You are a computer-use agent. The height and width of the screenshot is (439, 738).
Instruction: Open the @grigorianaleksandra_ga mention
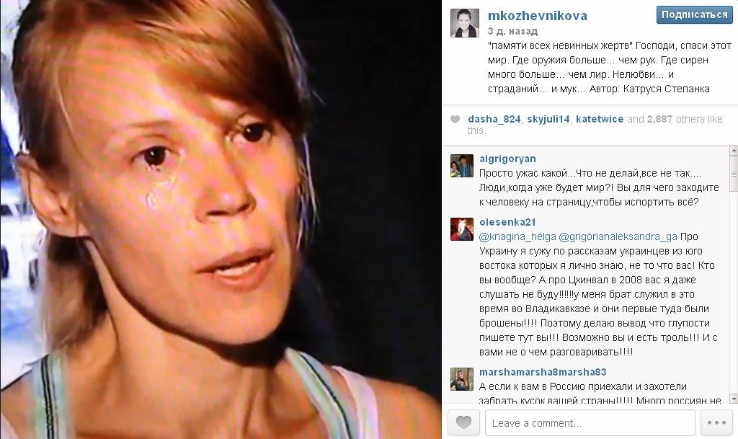click(x=618, y=236)
